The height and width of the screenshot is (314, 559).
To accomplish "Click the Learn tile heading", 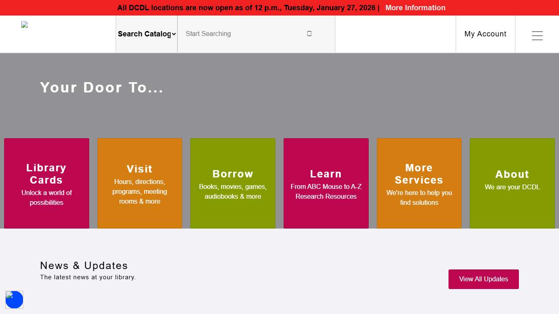I will coord(326,174).
